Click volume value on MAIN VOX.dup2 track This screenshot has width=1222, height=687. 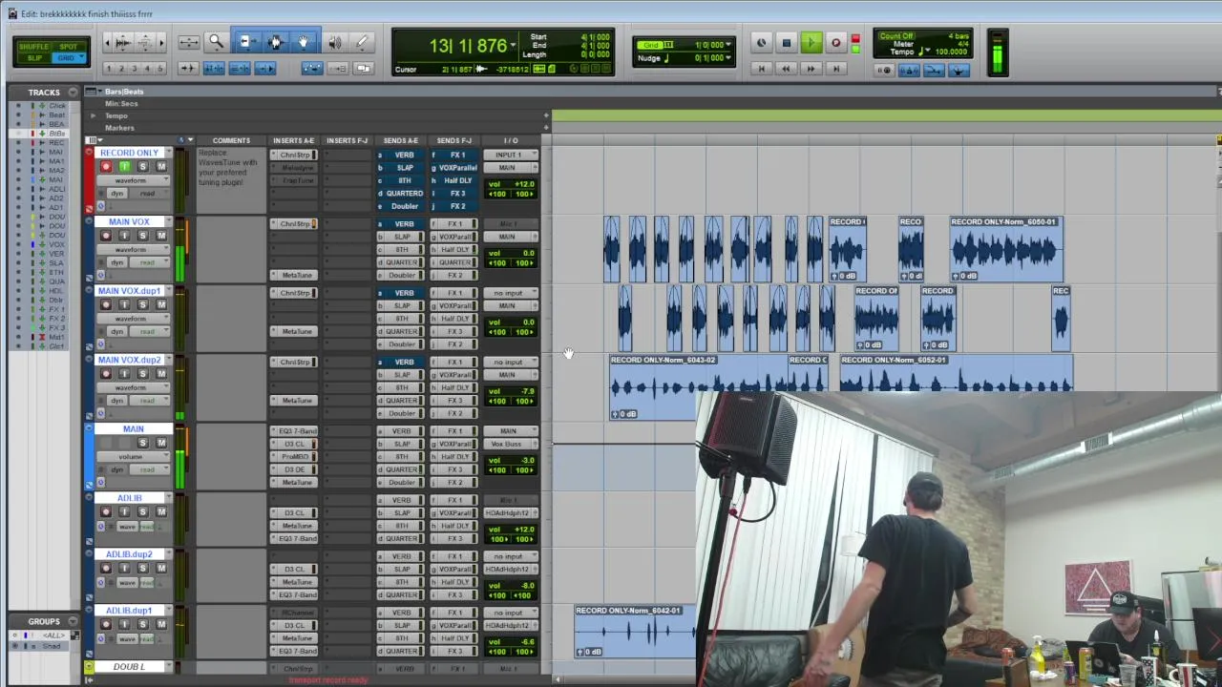coord(510,391)
